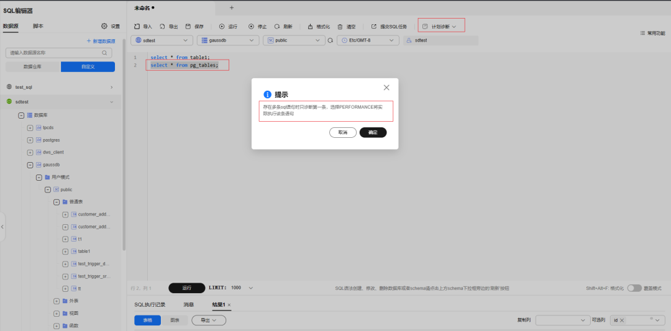671x331 pixels.
Task: Click the sidebar collapse arrow handle
Action: tap(2, 226)
